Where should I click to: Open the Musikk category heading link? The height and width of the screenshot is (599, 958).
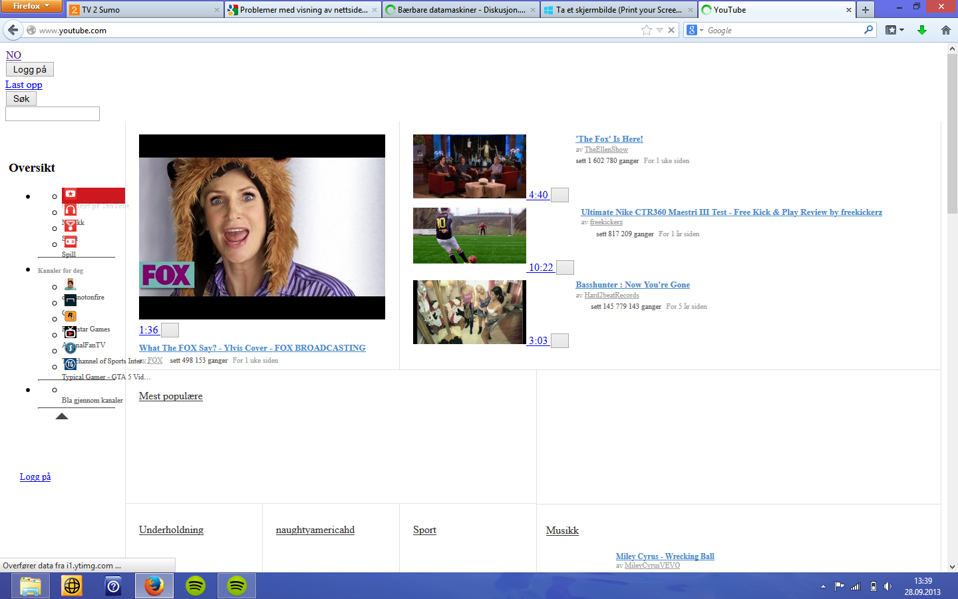(x=562, y=530)
